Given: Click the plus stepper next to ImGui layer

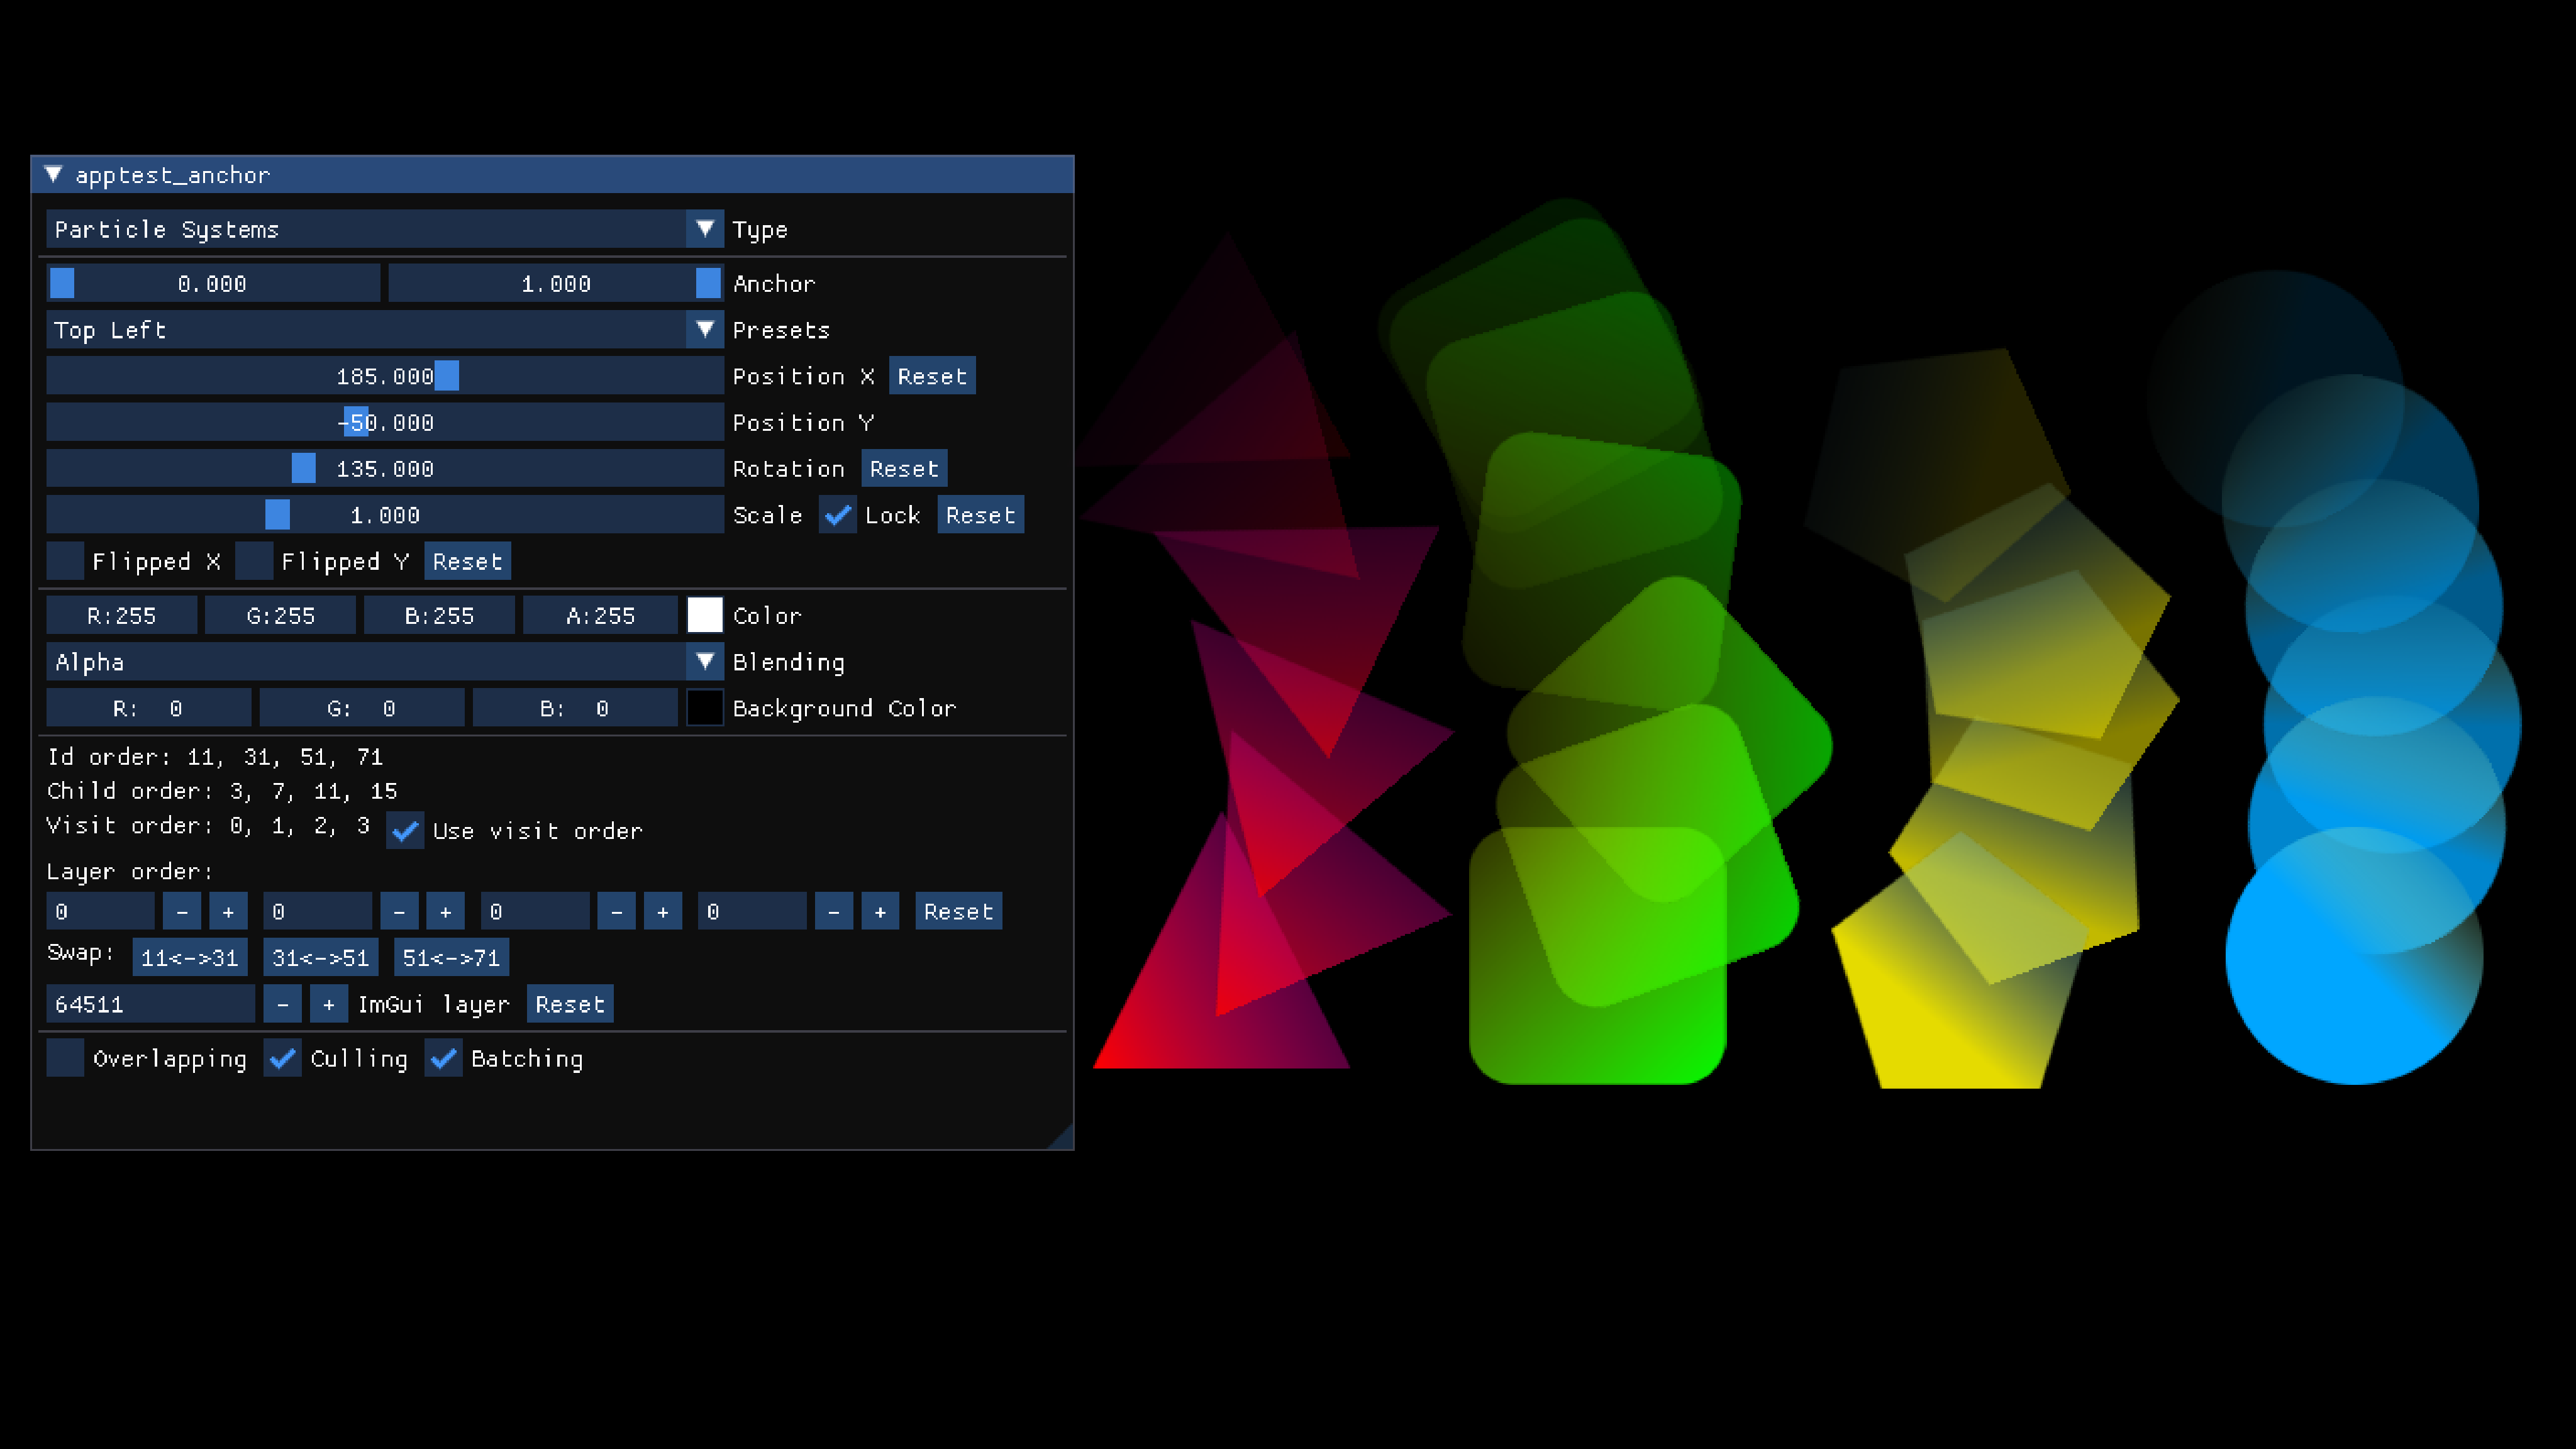Looking at the screenshot, I should tap(328, 1004).
